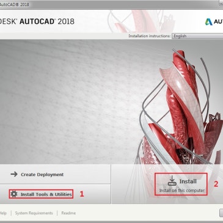Open the Readme link
223x223 pixels.
tap(68, 213)
